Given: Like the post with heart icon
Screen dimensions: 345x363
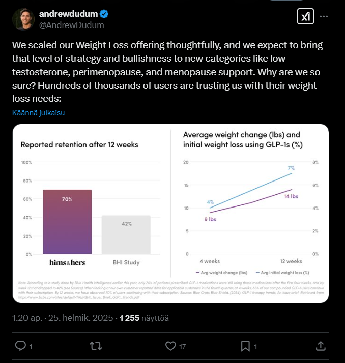Looking at the screenshot, I should [x=170, y=346].
